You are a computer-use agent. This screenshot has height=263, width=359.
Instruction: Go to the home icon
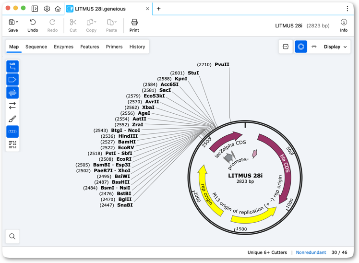click(x=58, y=9)
